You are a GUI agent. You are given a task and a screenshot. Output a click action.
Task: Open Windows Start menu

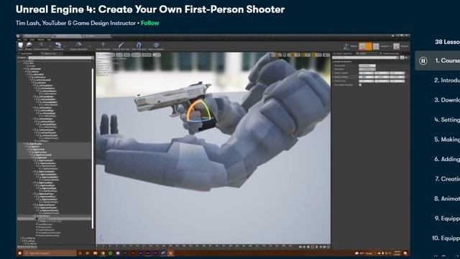[x=20, y=253]
